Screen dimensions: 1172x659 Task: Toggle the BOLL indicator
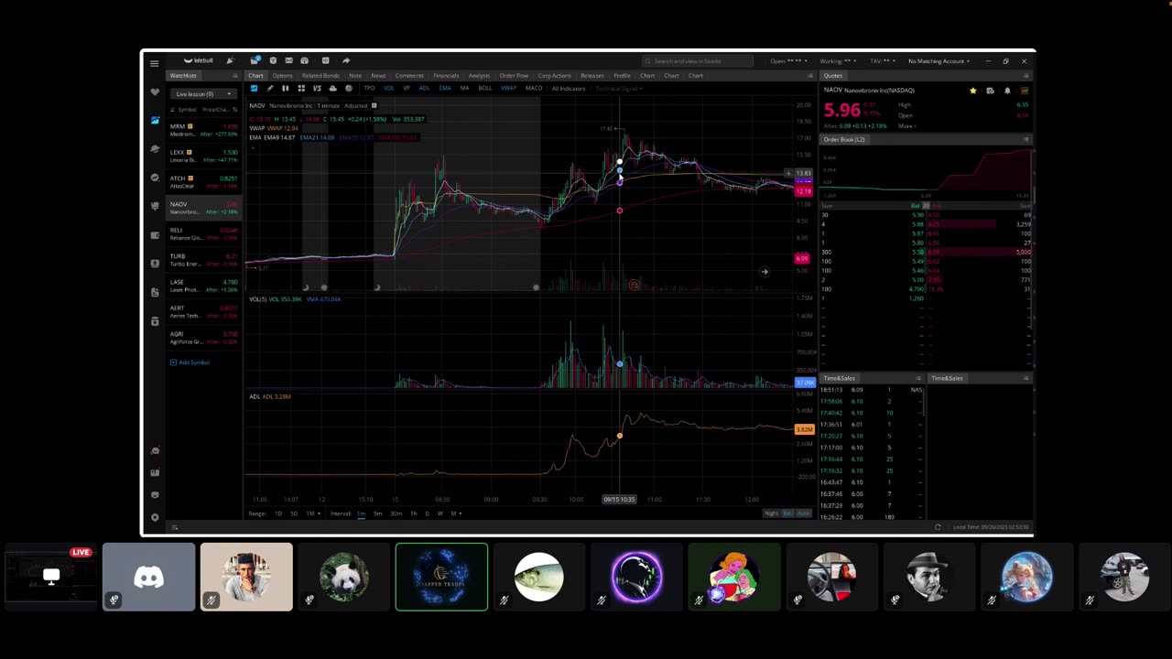(485, 88)
